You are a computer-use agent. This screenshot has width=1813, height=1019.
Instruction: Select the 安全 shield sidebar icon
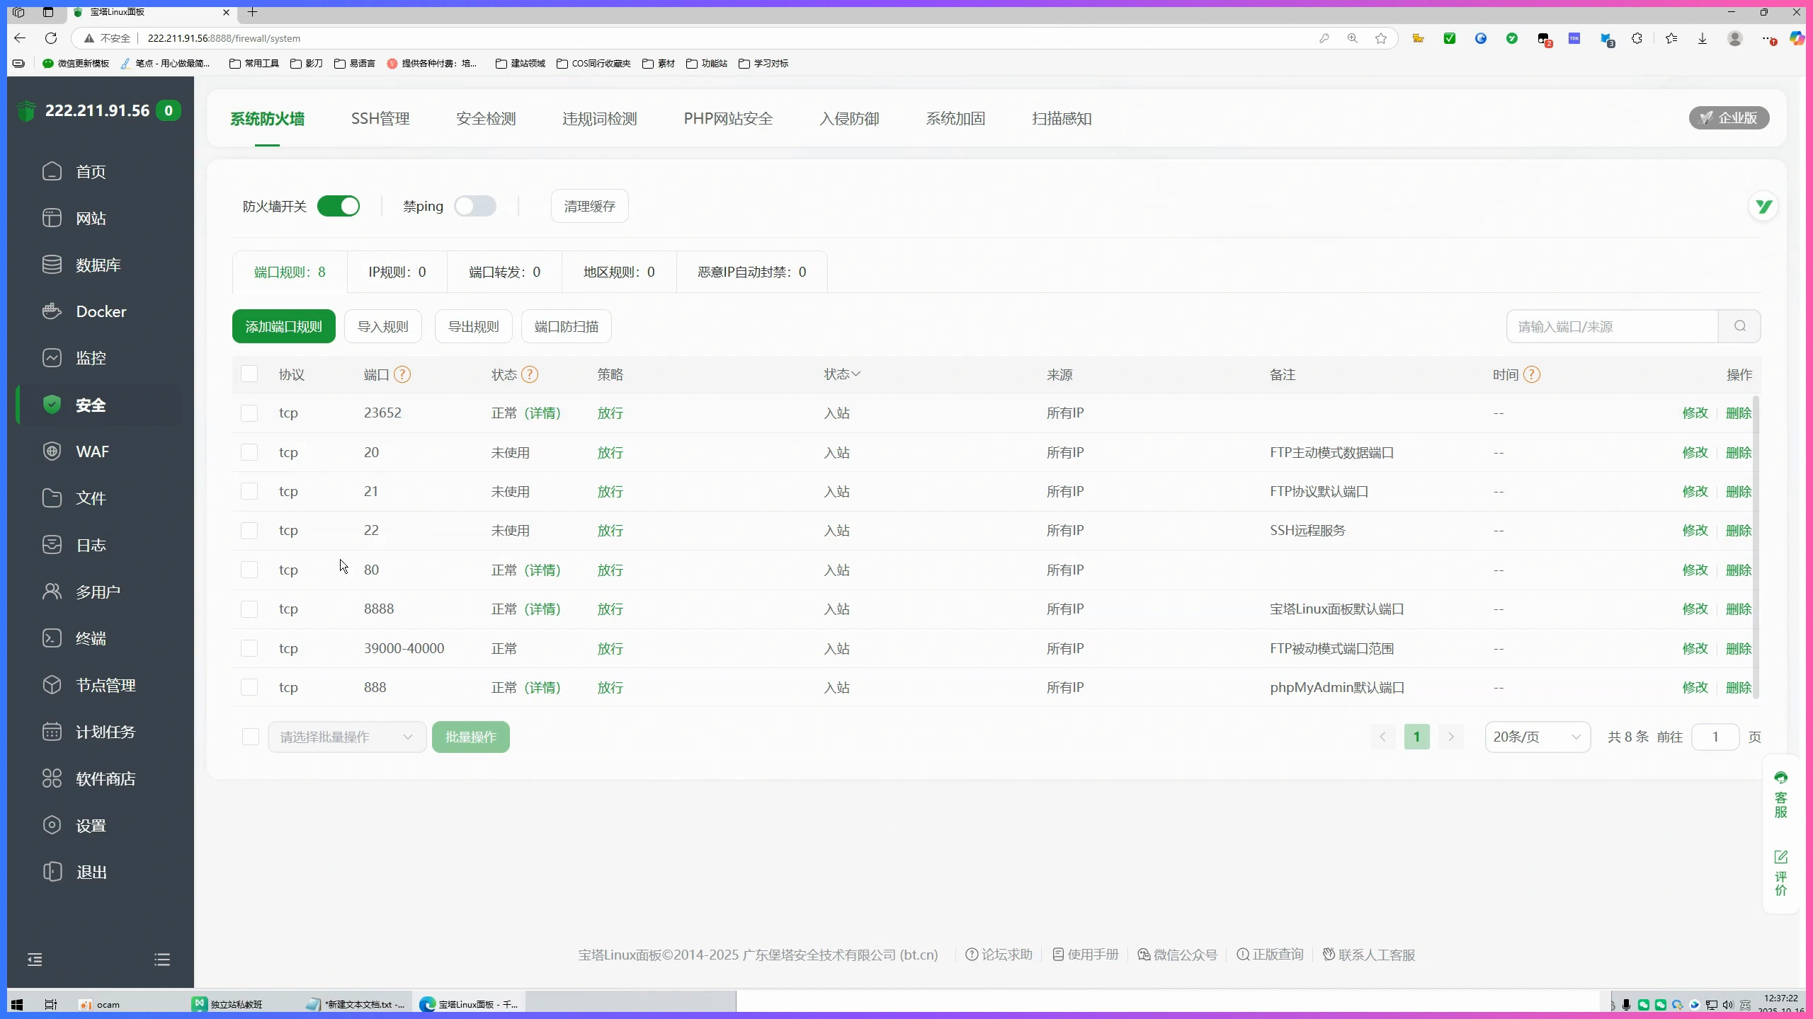[52, 405]
